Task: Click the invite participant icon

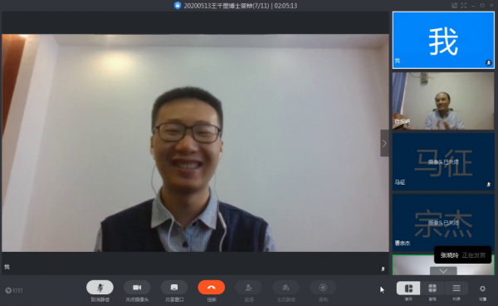Action: pos(249,288)
